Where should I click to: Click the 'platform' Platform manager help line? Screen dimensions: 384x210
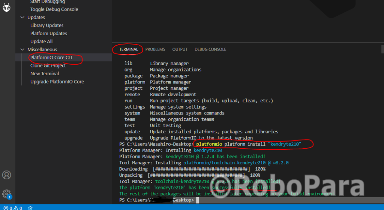coord(158,82)
